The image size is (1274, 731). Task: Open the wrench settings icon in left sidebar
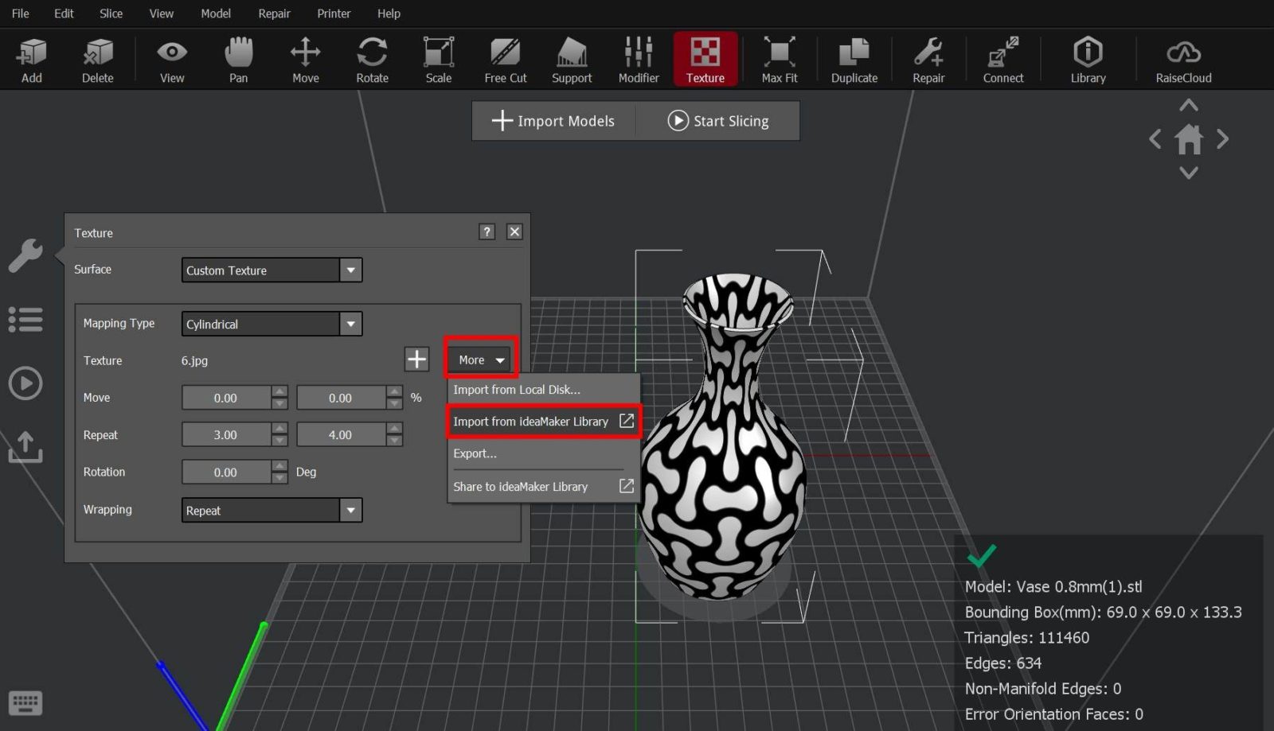tap(25, 256)
